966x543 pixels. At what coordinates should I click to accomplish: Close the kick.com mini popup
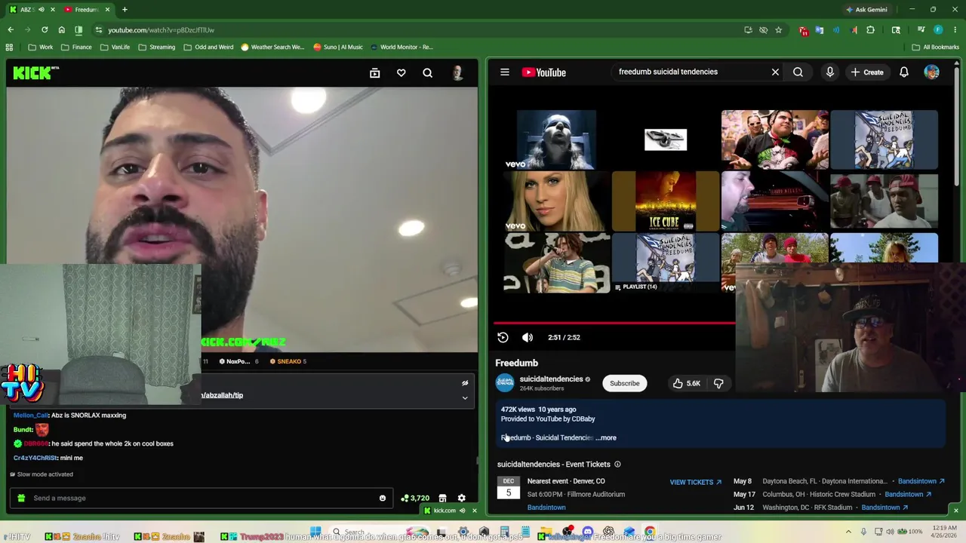coord(475,511)
